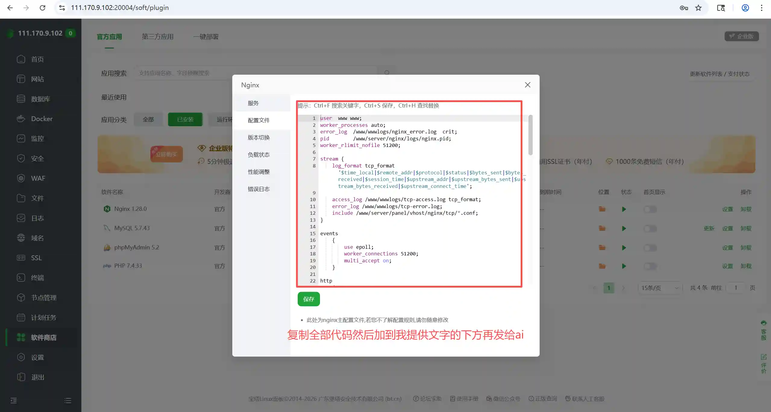Toggle homepage display for phpMyAdmin 5.2
The width and height of the screenshot is (771, 412).
pos(650,248)
